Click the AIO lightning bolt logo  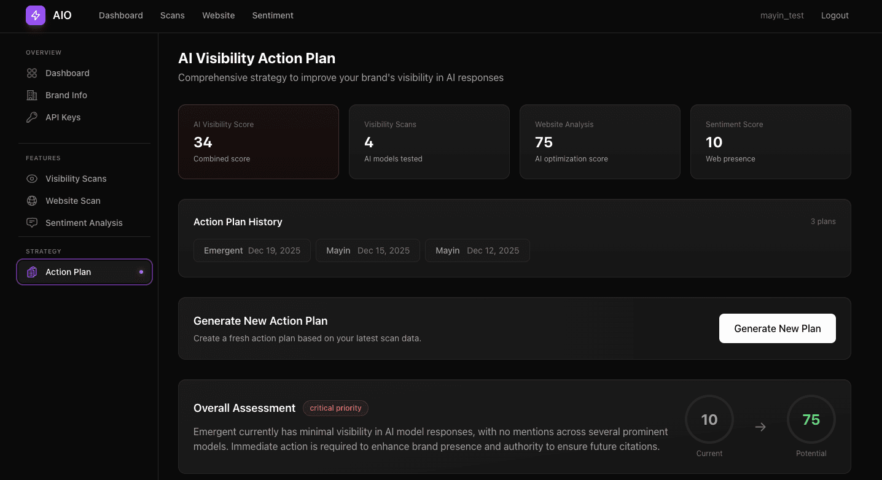click(36, 15)
